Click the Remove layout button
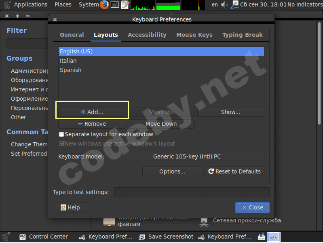Viewport: 323px width, 243px height. click(92, 124)
